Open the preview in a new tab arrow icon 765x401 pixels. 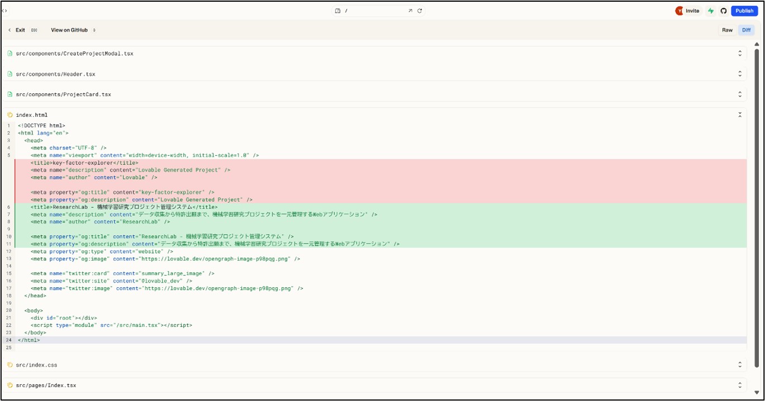pyautogui.click(x=410, y=11)
